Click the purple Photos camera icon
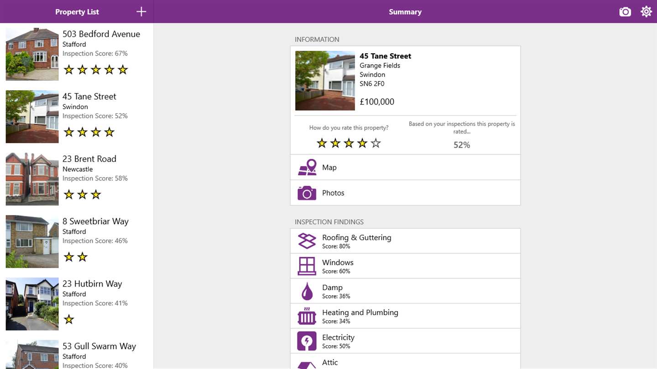This screenshot has height=369, width=657. point(307,193)
